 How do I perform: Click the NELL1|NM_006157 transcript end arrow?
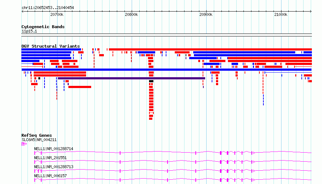[x=253, y=180]
